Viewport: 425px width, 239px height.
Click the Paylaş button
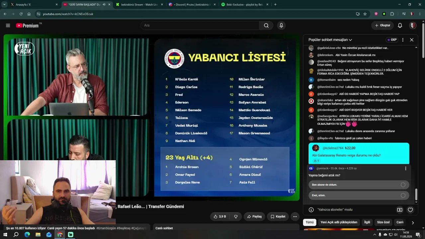click(x=254, y=216)
